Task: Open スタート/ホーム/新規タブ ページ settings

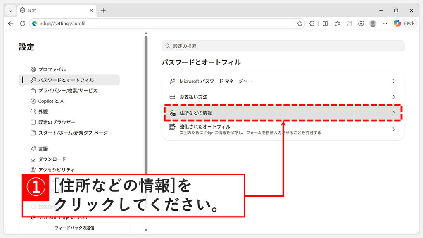Action: [x=69, y=133]
